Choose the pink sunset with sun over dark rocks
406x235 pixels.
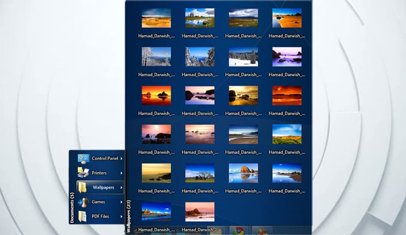point(156,134)
